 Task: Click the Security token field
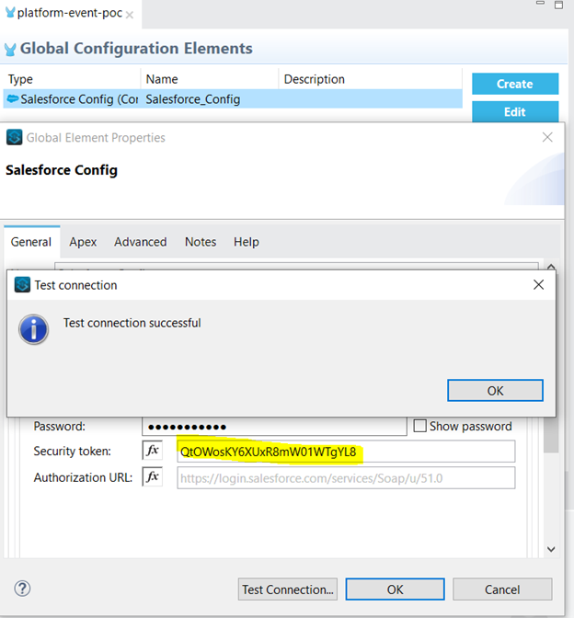pyautogui.click(x=346, y=452)
